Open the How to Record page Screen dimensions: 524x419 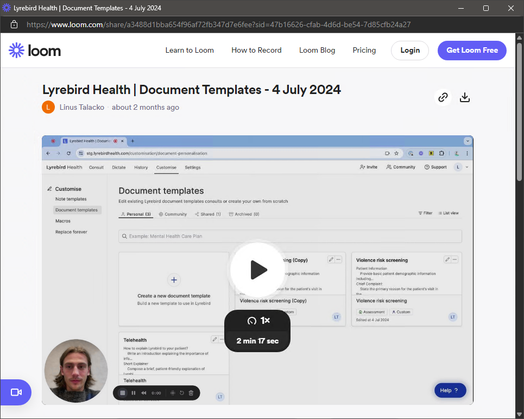(x=256, y=50)
